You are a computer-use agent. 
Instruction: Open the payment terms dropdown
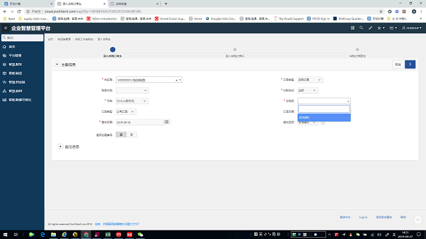point(308,90)
